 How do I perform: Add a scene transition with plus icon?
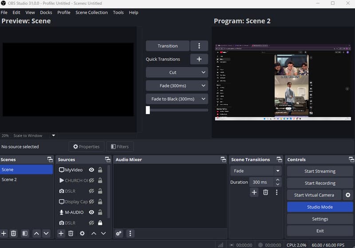coord(254,193)
